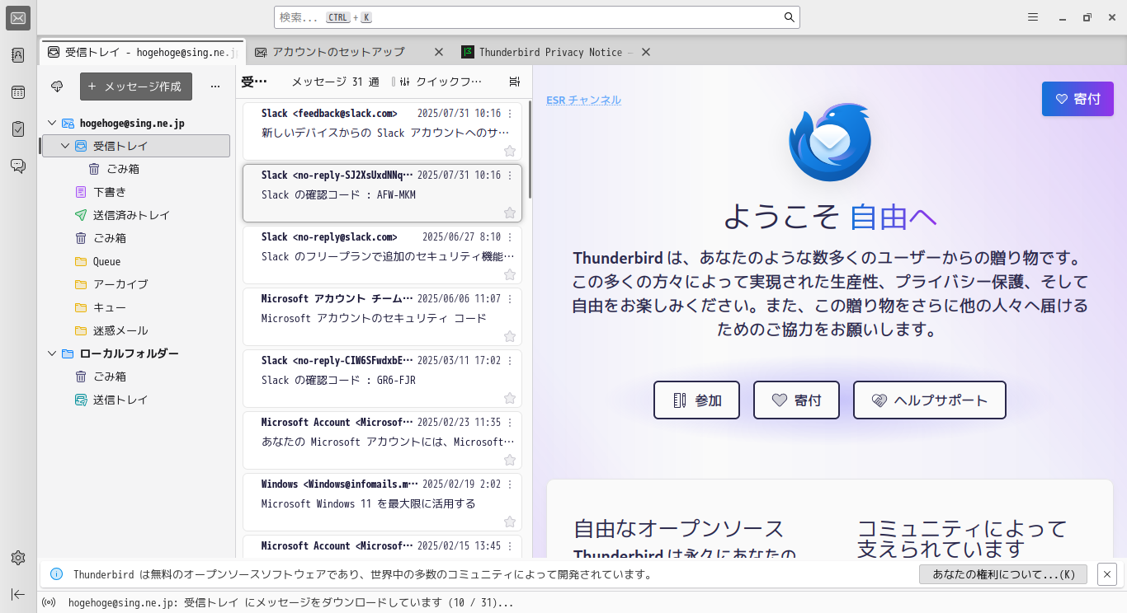Image resolution: width=1127 pixels, height=613 pixels.
Task: Switch to the 受信トレイ hogehoge tab
Action: pos(143,52)
